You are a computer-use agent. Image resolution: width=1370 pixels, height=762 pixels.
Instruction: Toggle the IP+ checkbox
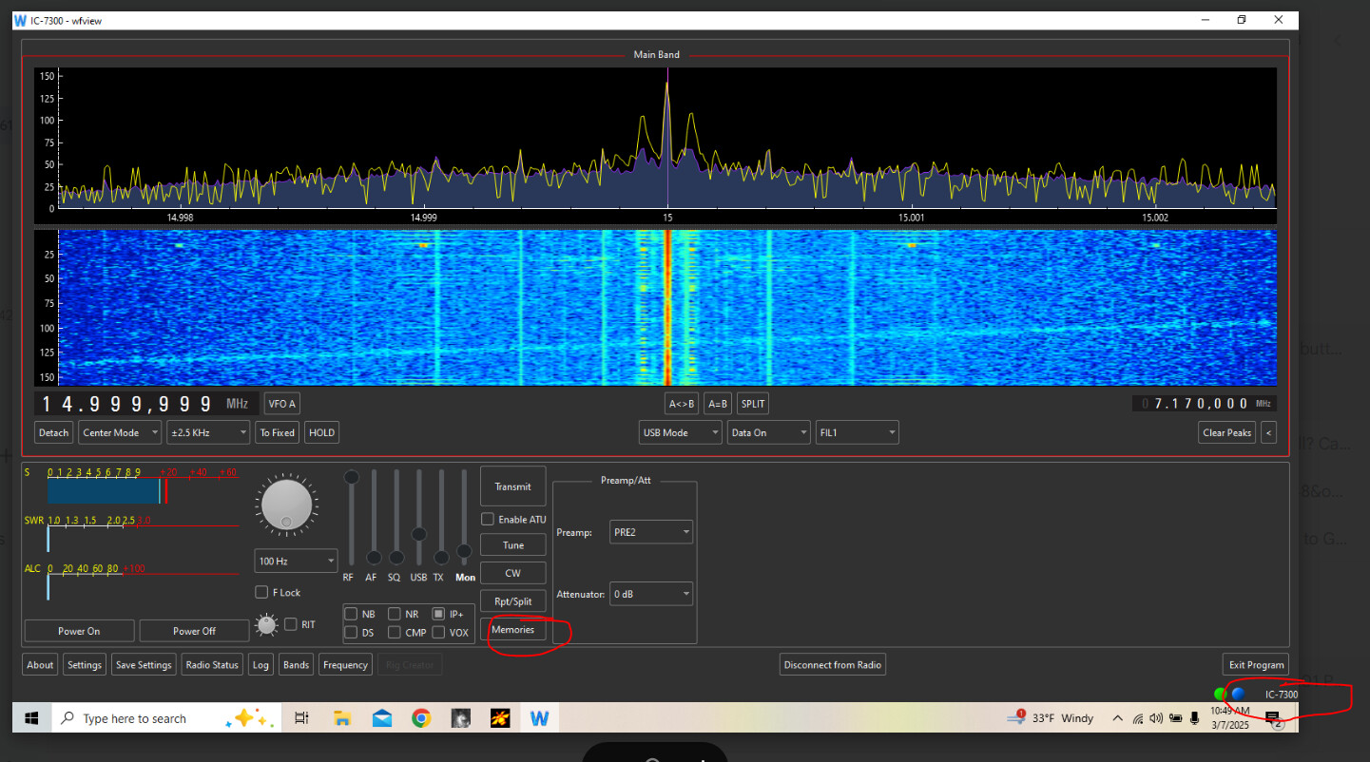coord(438,614)
